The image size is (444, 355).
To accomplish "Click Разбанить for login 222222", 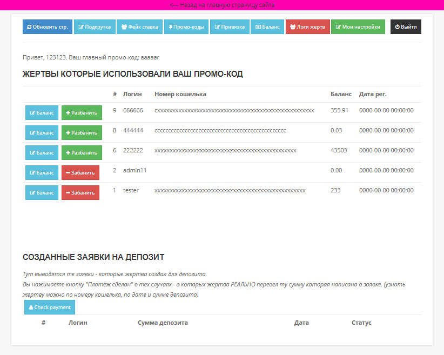I will pyautogui.click(x=82, y=152).
